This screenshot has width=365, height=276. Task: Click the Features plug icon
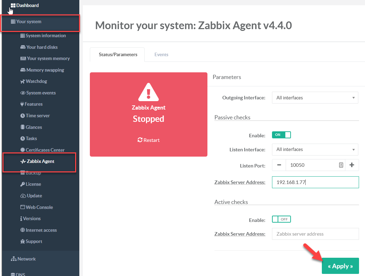point(22,104)
